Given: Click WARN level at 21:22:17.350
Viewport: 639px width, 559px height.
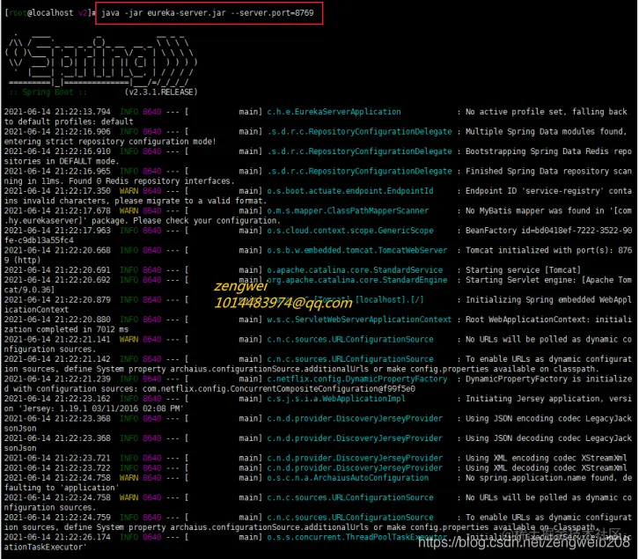Looking at the screenshot, I should tap(129, 191).
